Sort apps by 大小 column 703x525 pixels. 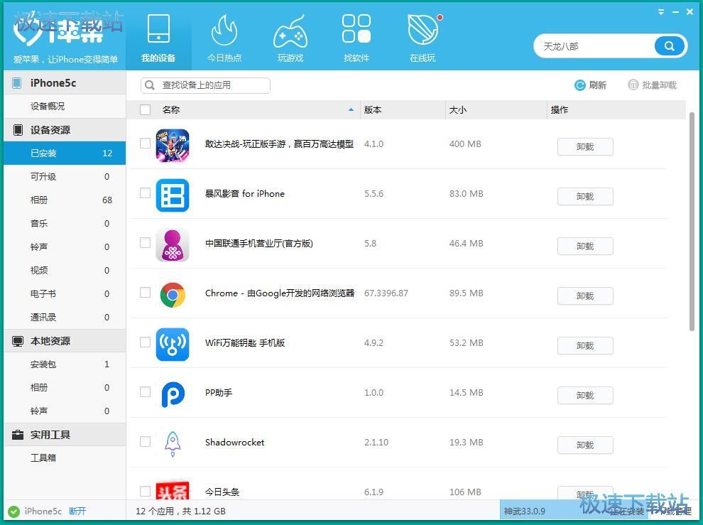(x=496, y=109)
